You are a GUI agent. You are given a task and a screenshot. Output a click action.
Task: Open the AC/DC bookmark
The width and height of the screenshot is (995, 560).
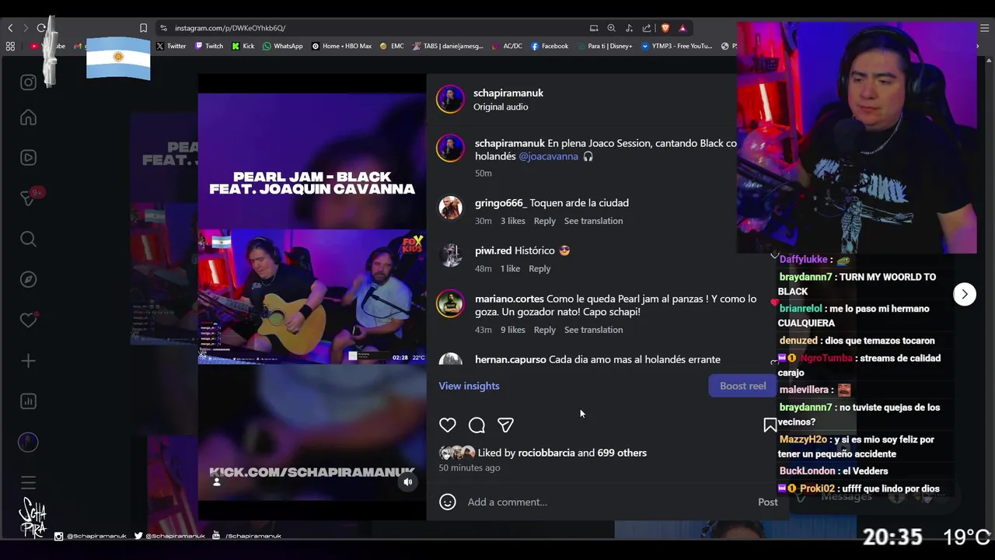click(x=507, y=46)
